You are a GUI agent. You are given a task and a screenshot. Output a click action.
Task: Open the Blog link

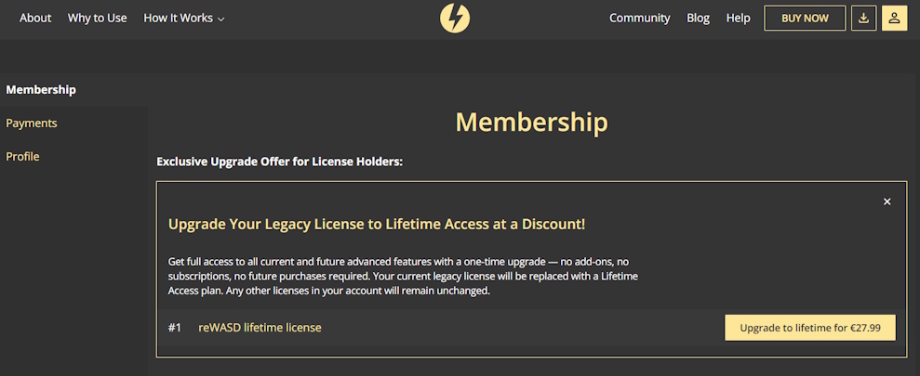[x=699, y=19]
